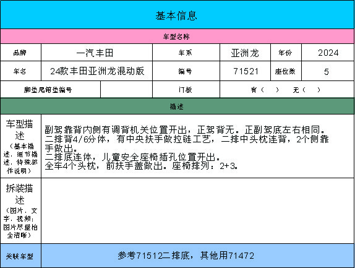Select the 座位数 label cell

[x=286, y=71]
